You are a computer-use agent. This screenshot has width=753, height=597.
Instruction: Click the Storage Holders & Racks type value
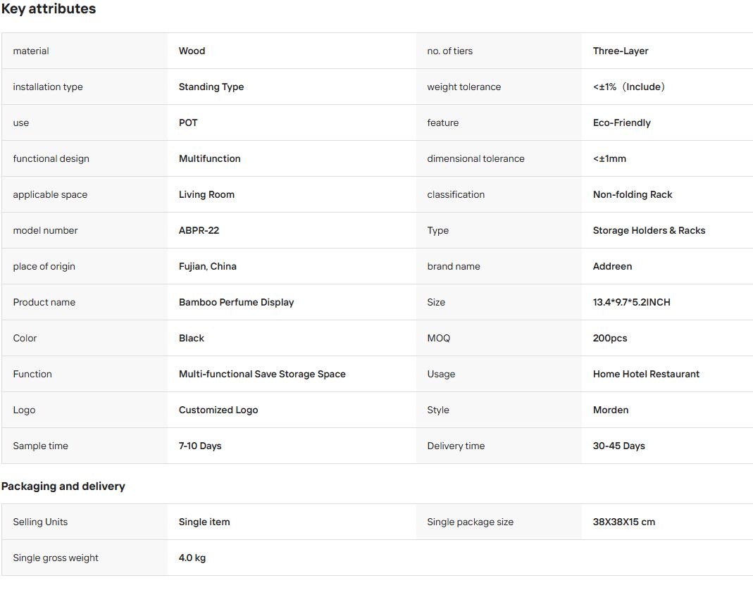point(649,230)
